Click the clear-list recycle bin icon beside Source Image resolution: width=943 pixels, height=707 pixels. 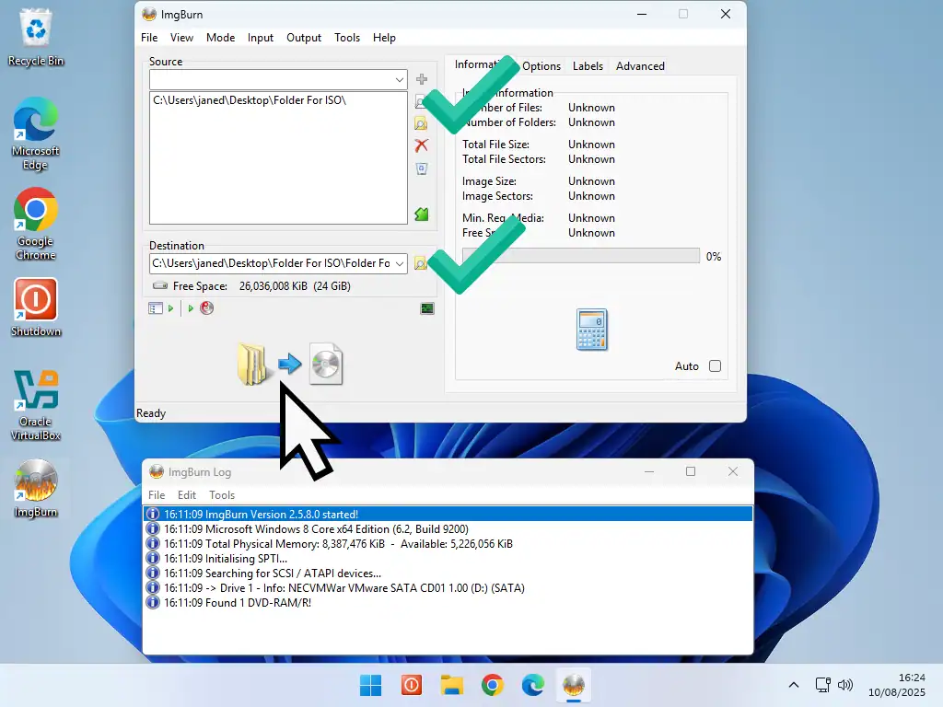[422, 169]
